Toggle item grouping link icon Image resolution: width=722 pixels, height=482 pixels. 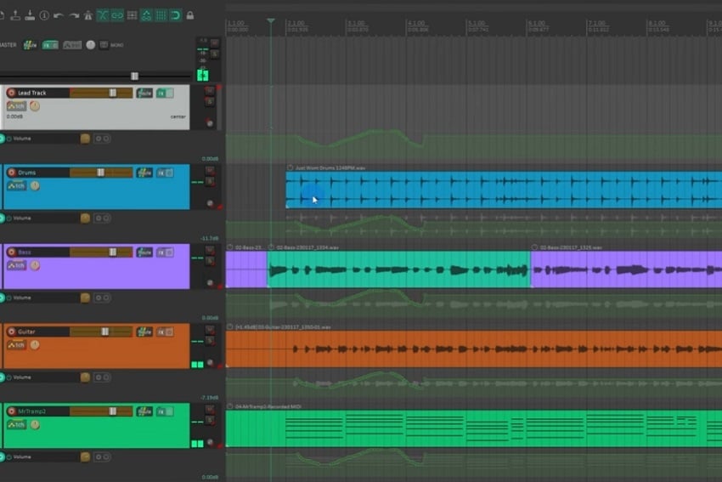click(x=117, y=15)
